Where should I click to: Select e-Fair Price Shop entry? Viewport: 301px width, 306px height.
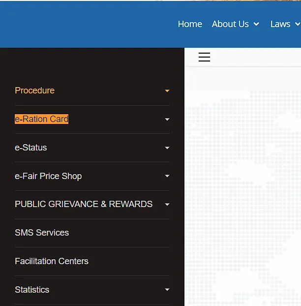coord(48,176)
